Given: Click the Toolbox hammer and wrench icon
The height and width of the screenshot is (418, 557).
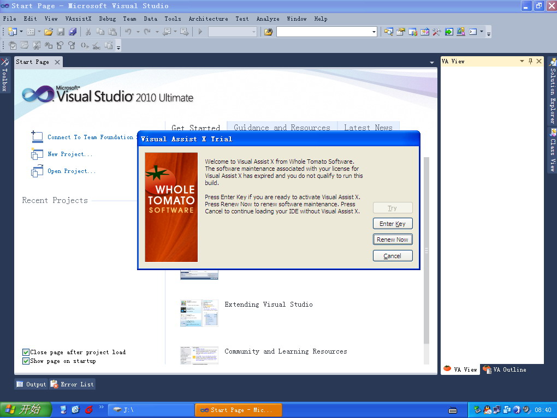Looking at the screenshot, I should point(436,32).
